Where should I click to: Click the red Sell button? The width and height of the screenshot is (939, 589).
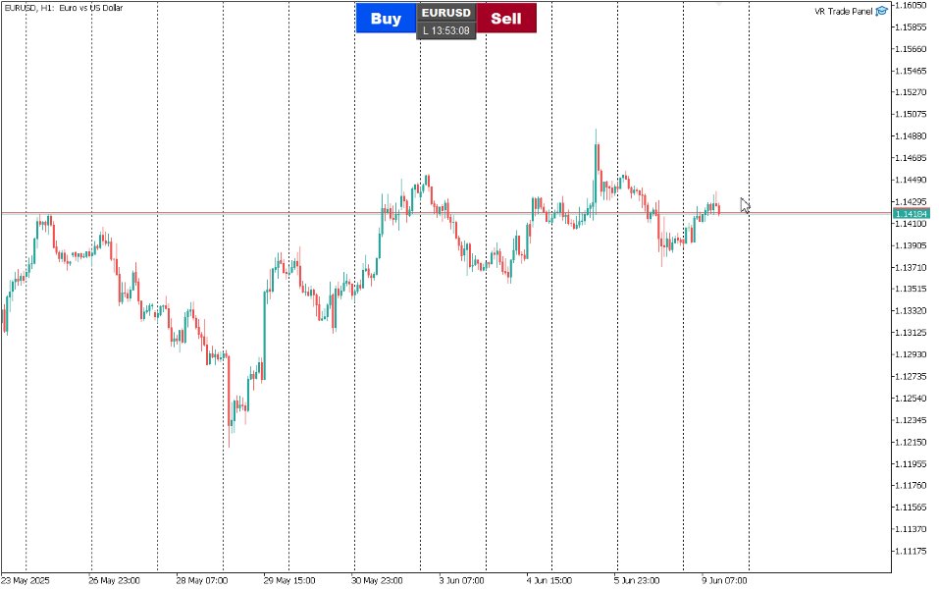(x=506, y=18)
